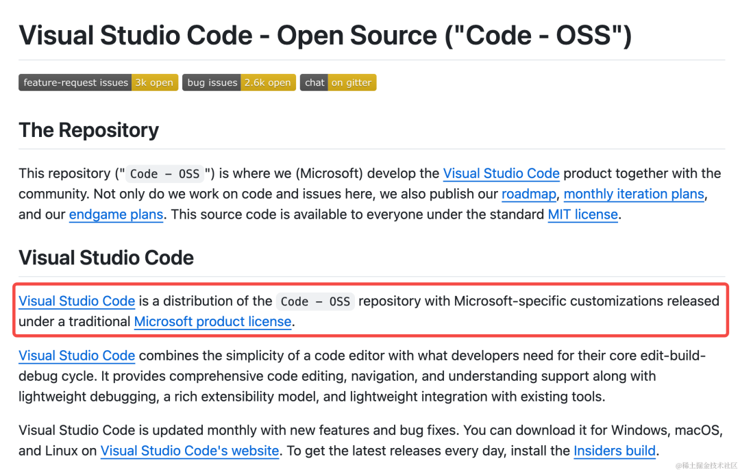Open the Microsoft product license link

tap(213, 321)
